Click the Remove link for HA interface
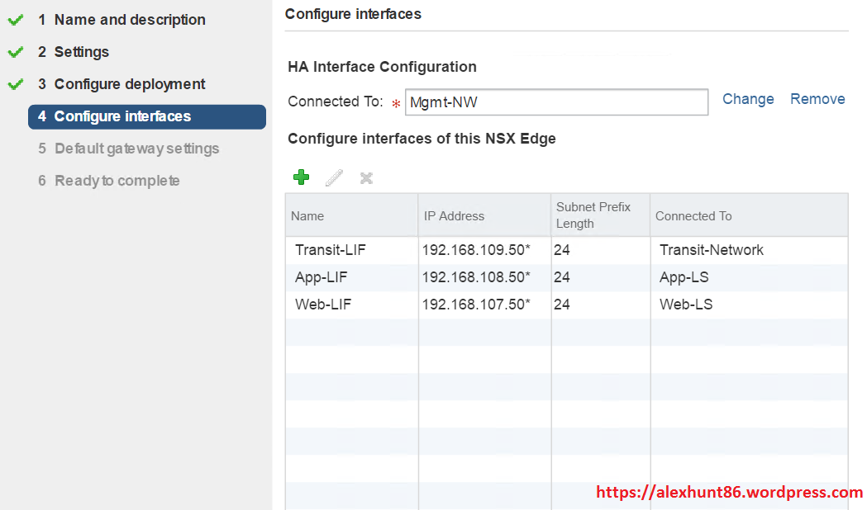Image resolution: width=867 pixels, height=510 pixels. point(817,99)
